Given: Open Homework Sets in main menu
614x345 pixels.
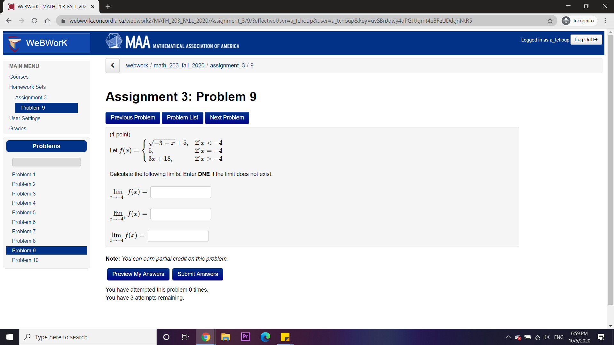Looking at the screenshot, I should coord(28,87).
